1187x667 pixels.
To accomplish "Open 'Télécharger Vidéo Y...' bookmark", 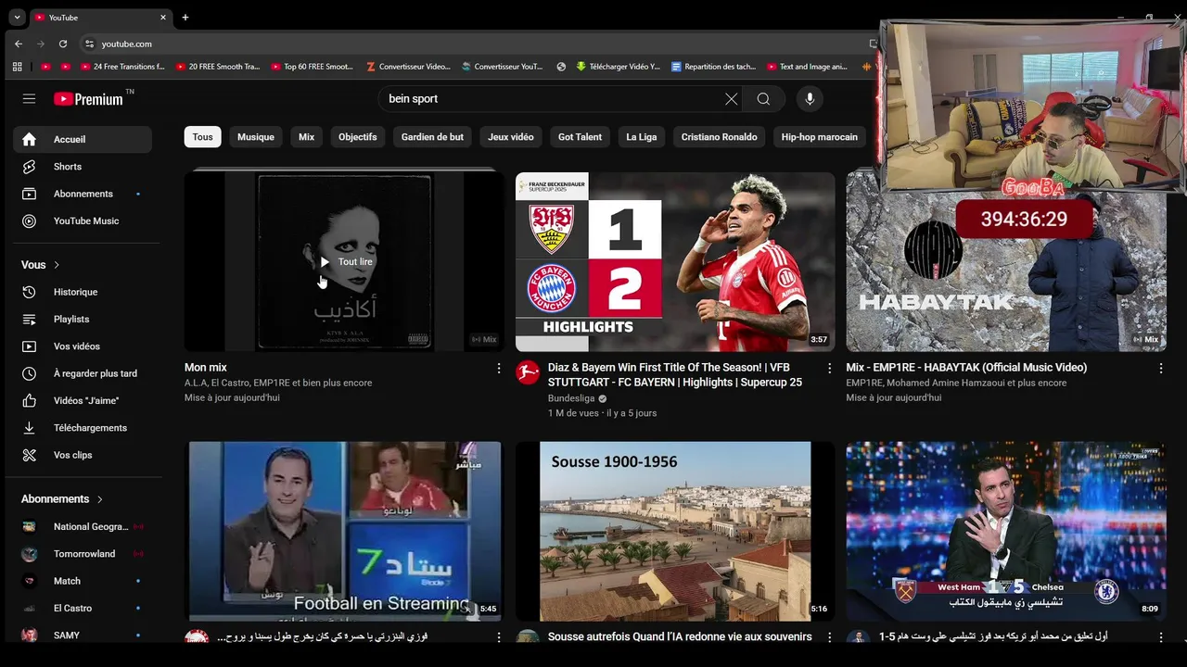I will 619,67.
